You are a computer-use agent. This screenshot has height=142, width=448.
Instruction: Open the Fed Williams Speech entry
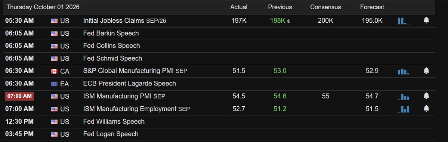[x=114, y=122]
